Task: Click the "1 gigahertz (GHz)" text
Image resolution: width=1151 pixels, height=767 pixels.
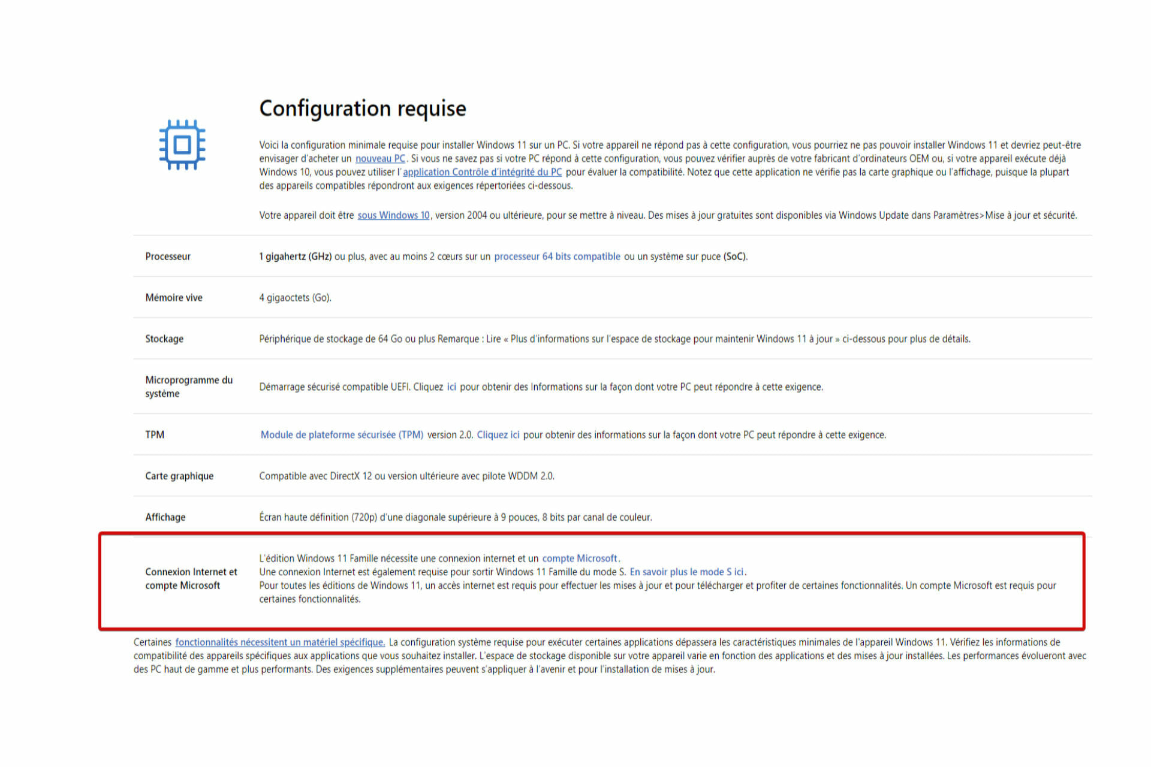Action: click(296, 256)
